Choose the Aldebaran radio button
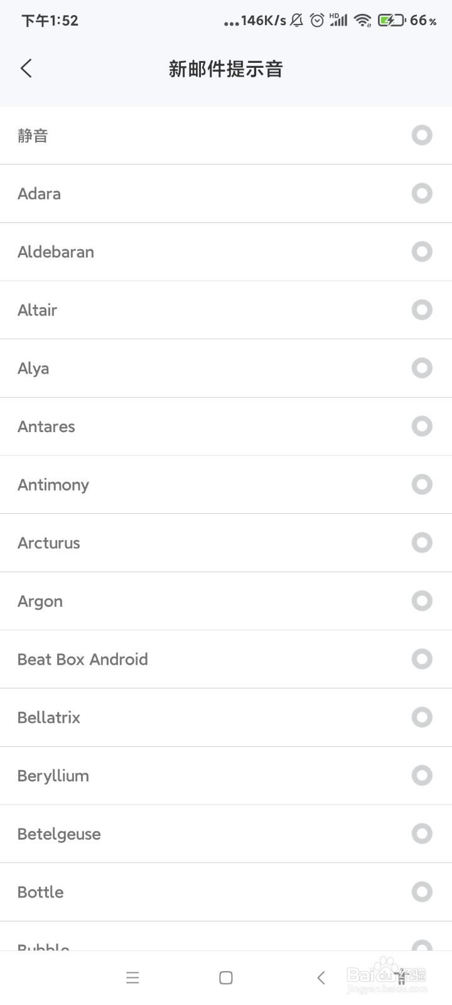 pyautogui.click(x=422, y=252)
